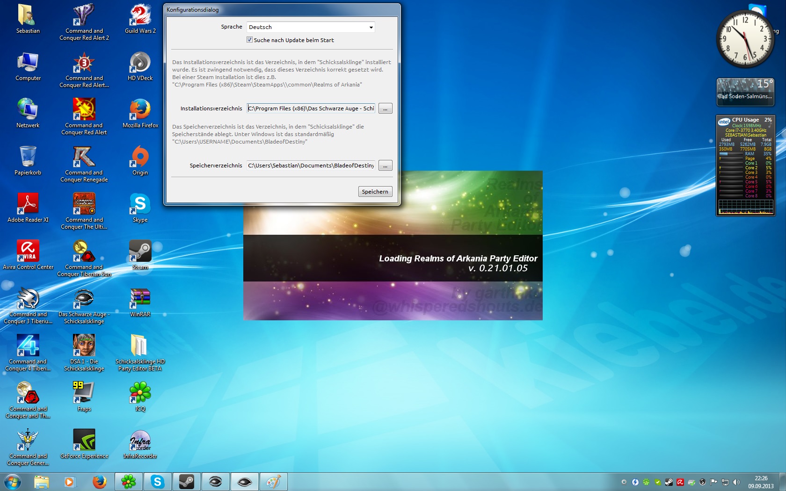Screen dimensions: 786x491
Task: Click the Speicherverzeichnis path field
Action: click(x=311, y=166)
